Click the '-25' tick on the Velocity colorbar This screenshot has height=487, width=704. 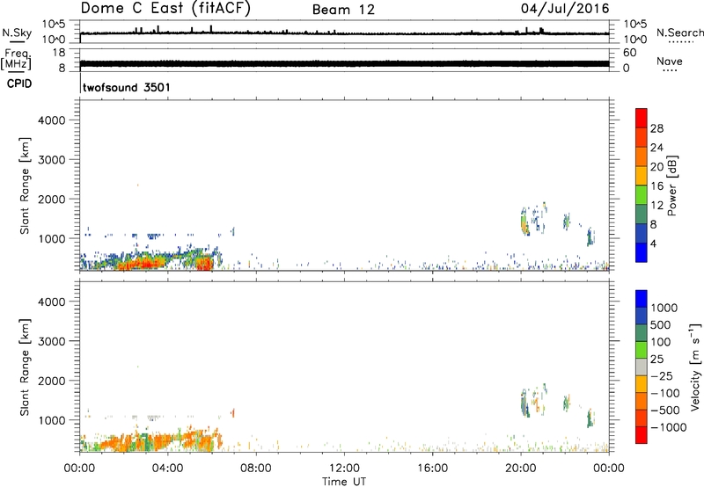click(x=661, y=376)
